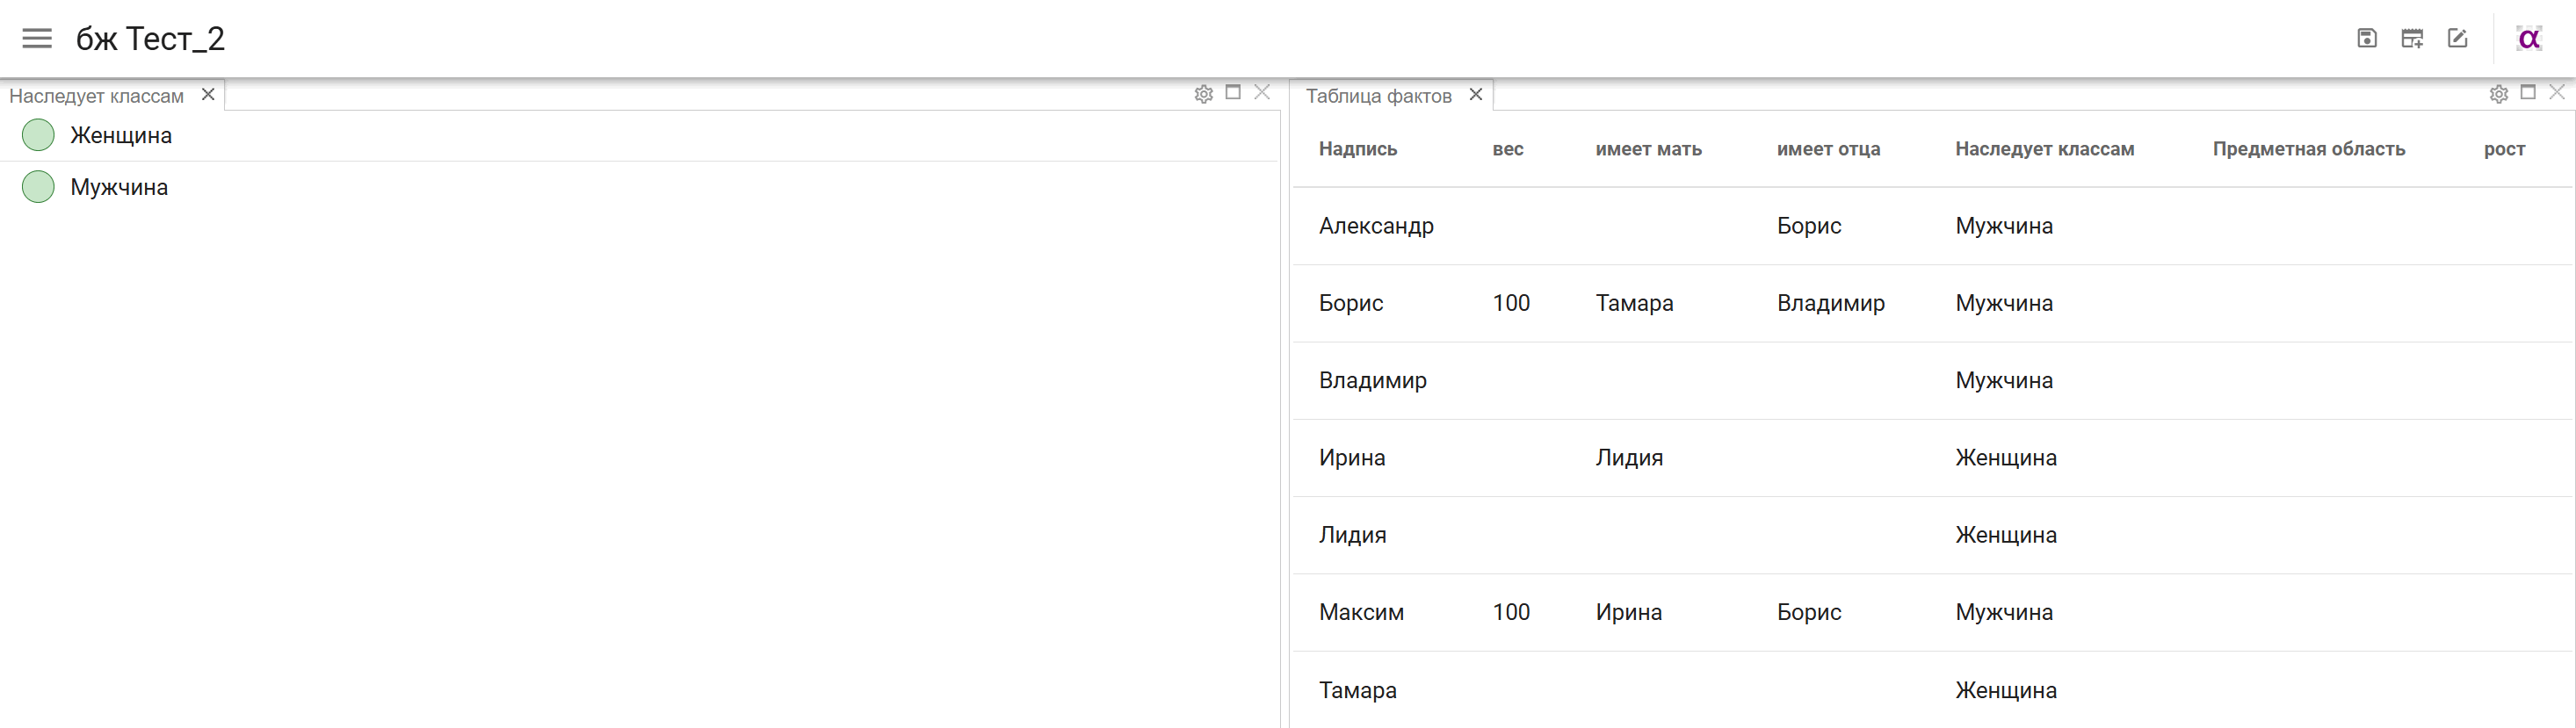This screenshot has width=2576, height=728.
Task: Select the Владимир row label
Action: click(x=1373, y=380)
